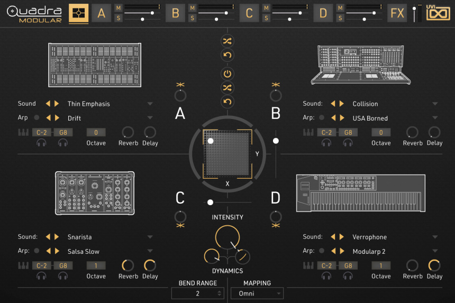Click headphone icon under layer D C-2
The image size is (455, 303).
coord(326,276)
